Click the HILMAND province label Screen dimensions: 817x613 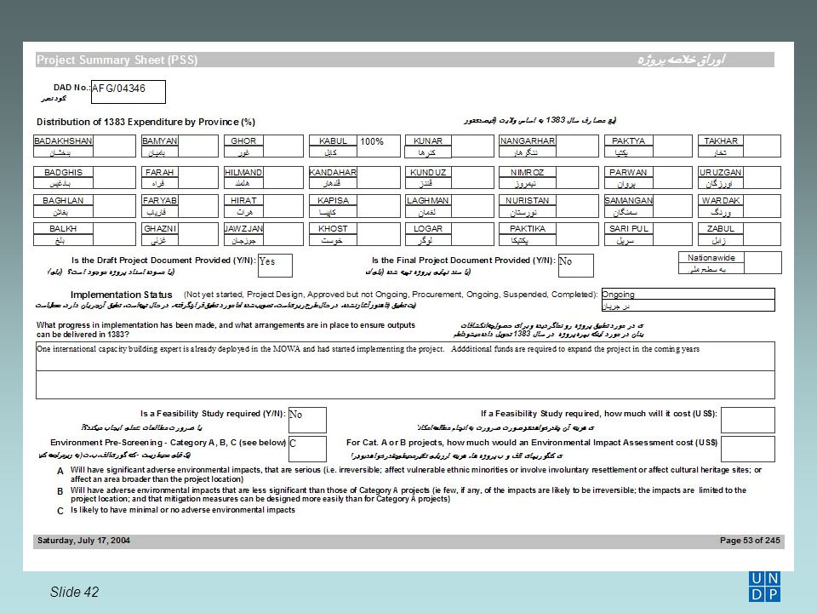coord(243,172)
